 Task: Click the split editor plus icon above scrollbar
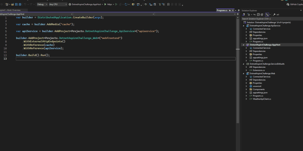click(x=238, y=14)
